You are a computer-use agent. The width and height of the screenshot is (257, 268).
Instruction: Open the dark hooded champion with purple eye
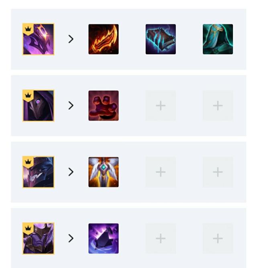click(39, 105)
